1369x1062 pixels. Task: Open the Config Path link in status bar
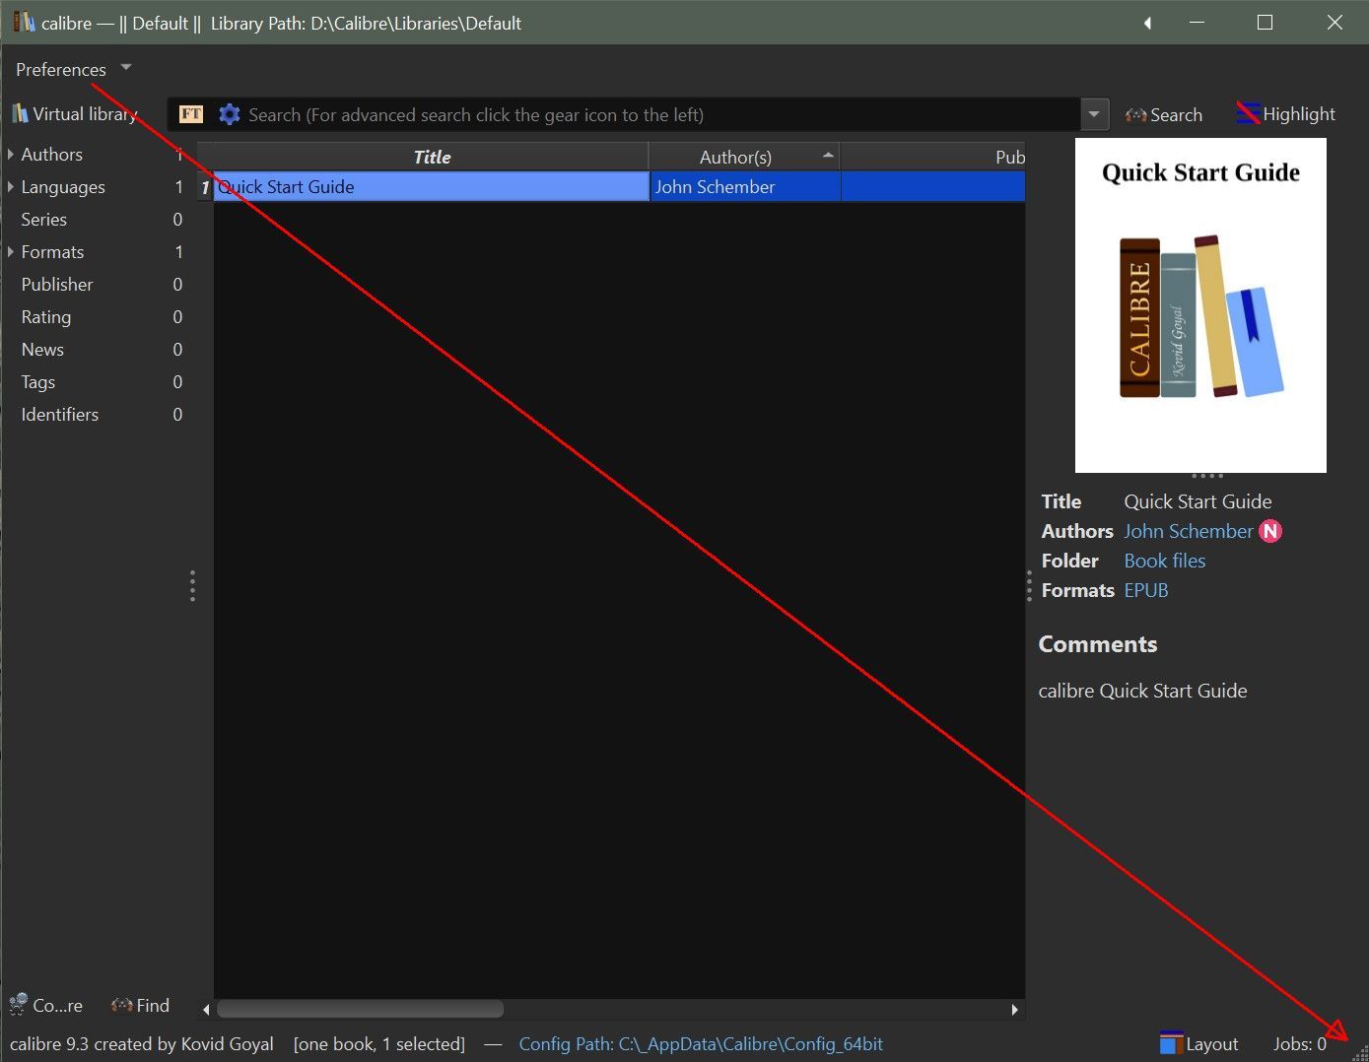(x=701, y=1044)
